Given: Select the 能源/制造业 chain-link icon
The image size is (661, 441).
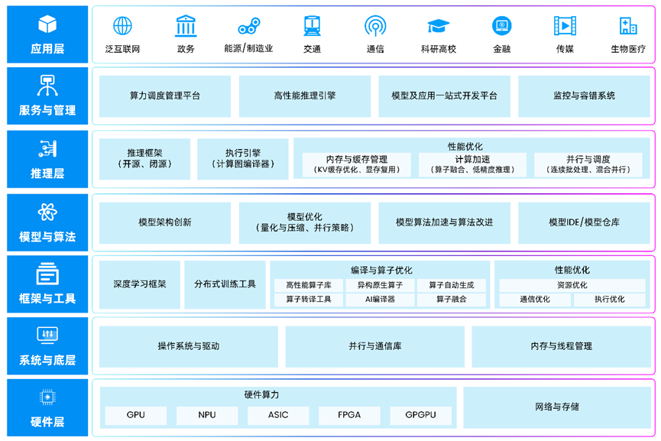Looking at the screenshot, I should coord(248,26).
